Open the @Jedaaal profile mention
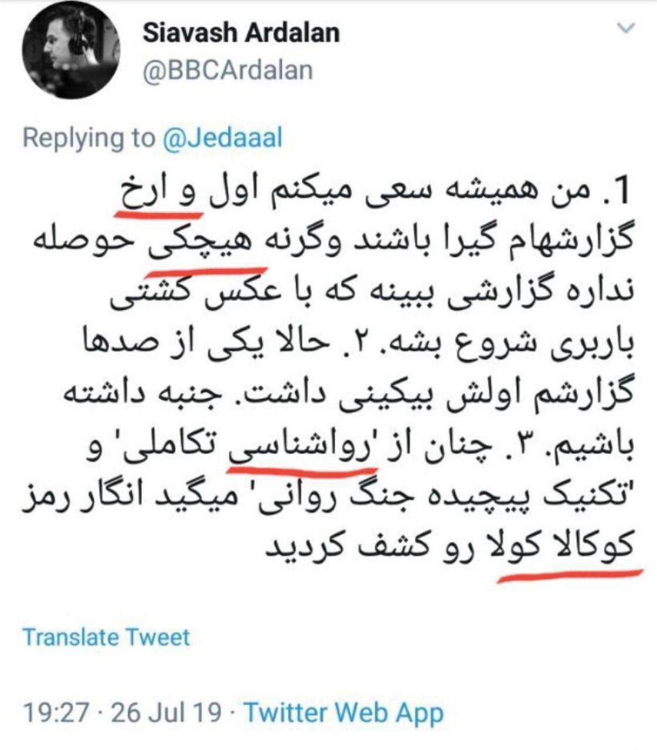This screenshot has width=657, height=750. (222, 138)
